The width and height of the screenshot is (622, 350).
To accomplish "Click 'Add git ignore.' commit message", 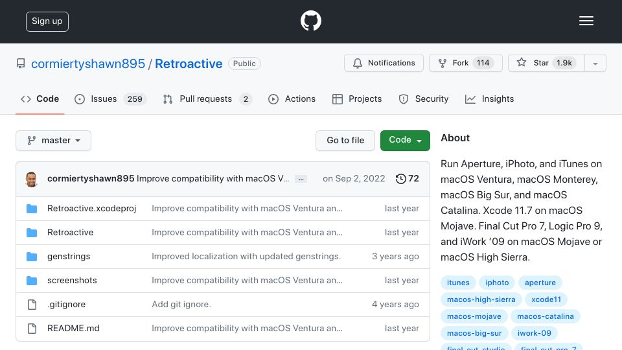I will [181, 305].
